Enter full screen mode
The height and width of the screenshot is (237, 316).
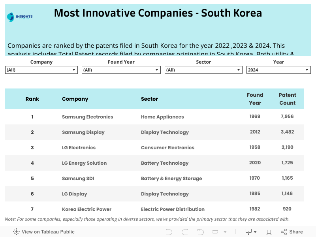click(x=269, y=232)
